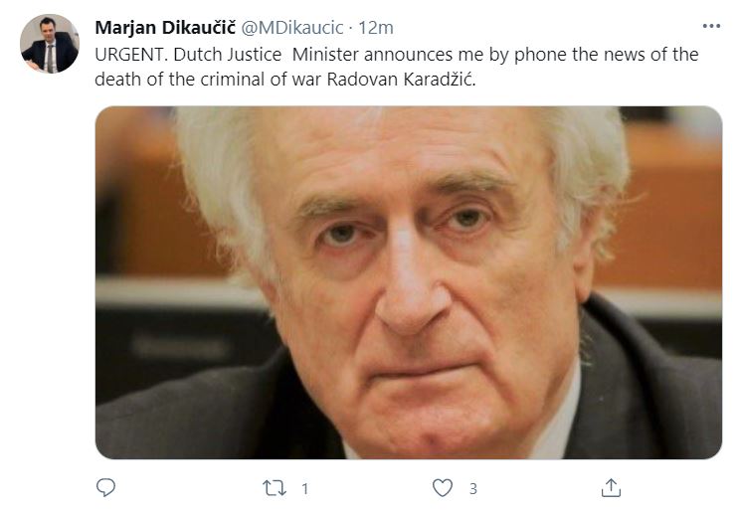
Task: Retweet this post using the arrows icon
Action: pos(275,488)
